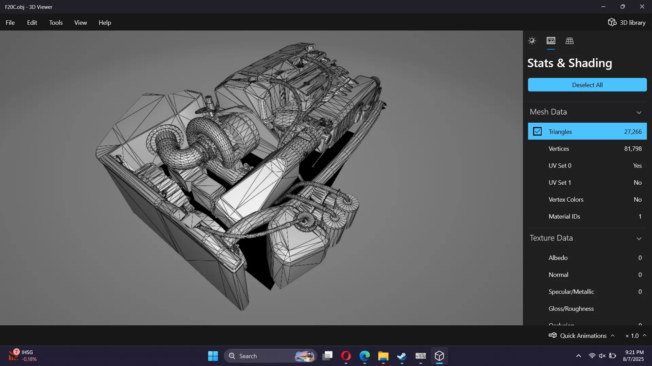The width and height of the screenshot is (652, 366).
Task: Click the muted volume tray icon
Action: (602, 356)
